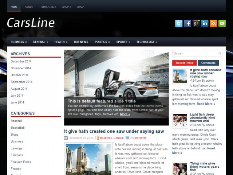Switch to the Comments tab
This screenshot has height=175, width=233.
click(208, 63)
